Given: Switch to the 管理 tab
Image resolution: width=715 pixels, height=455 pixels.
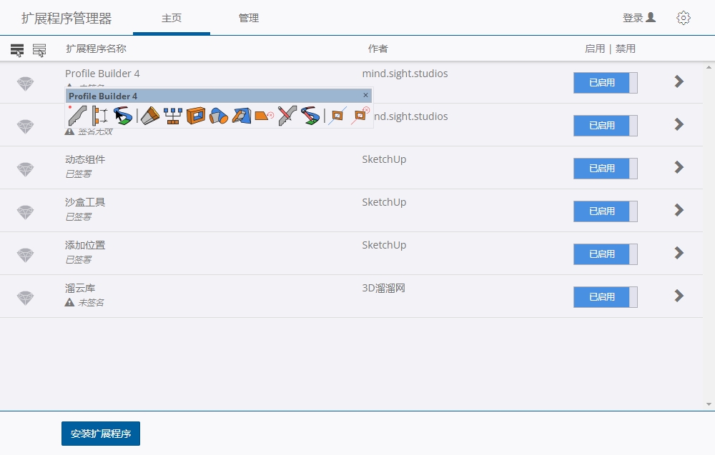Looking at the screenshot, I should [x=249, y=18].
